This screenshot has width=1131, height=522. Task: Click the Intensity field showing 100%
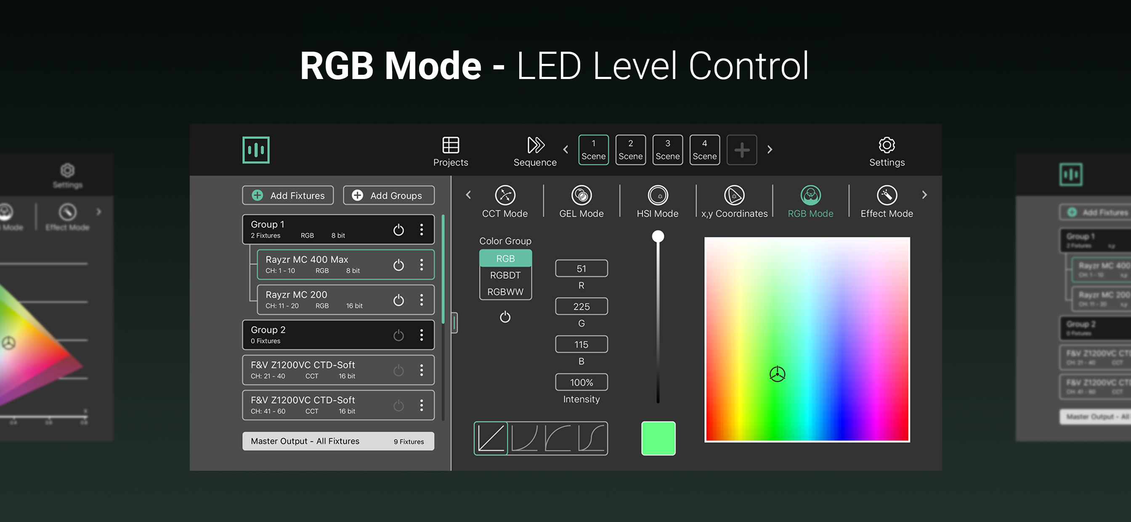click(581, 382)
